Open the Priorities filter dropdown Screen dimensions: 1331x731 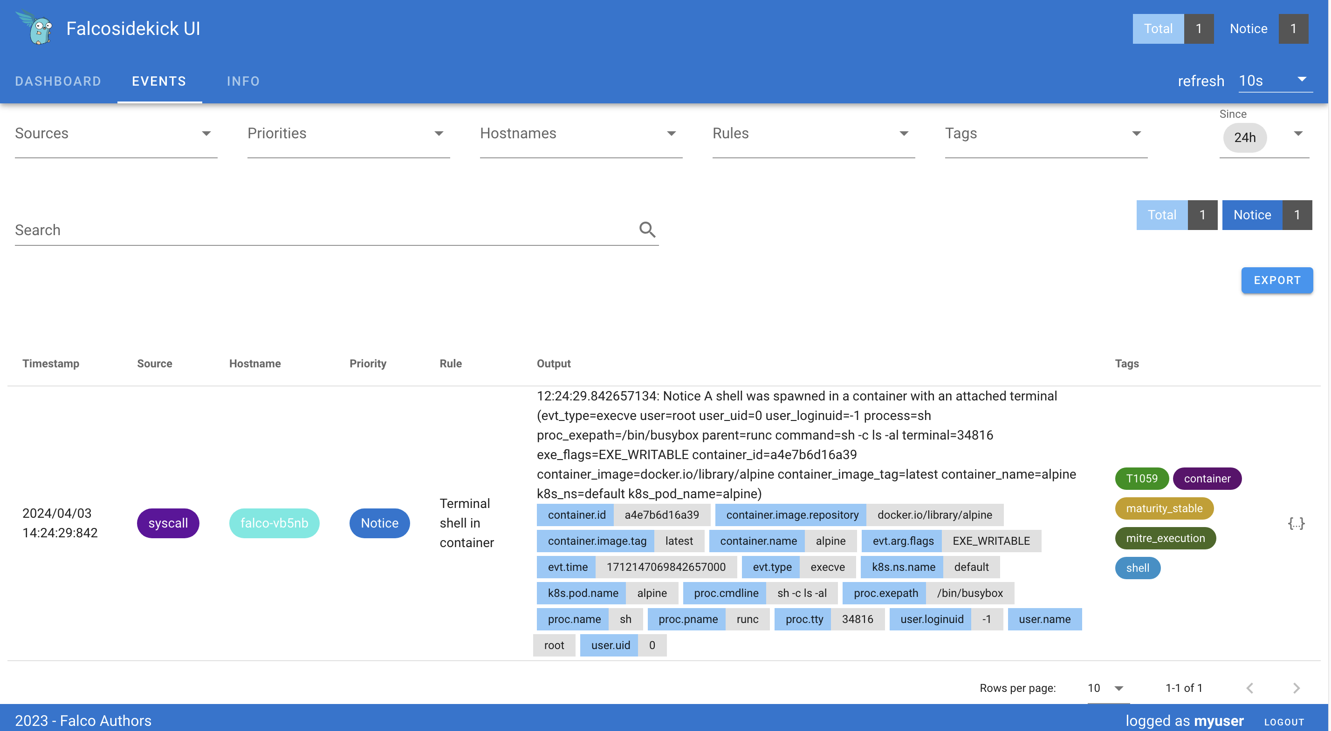coord(348,134)
